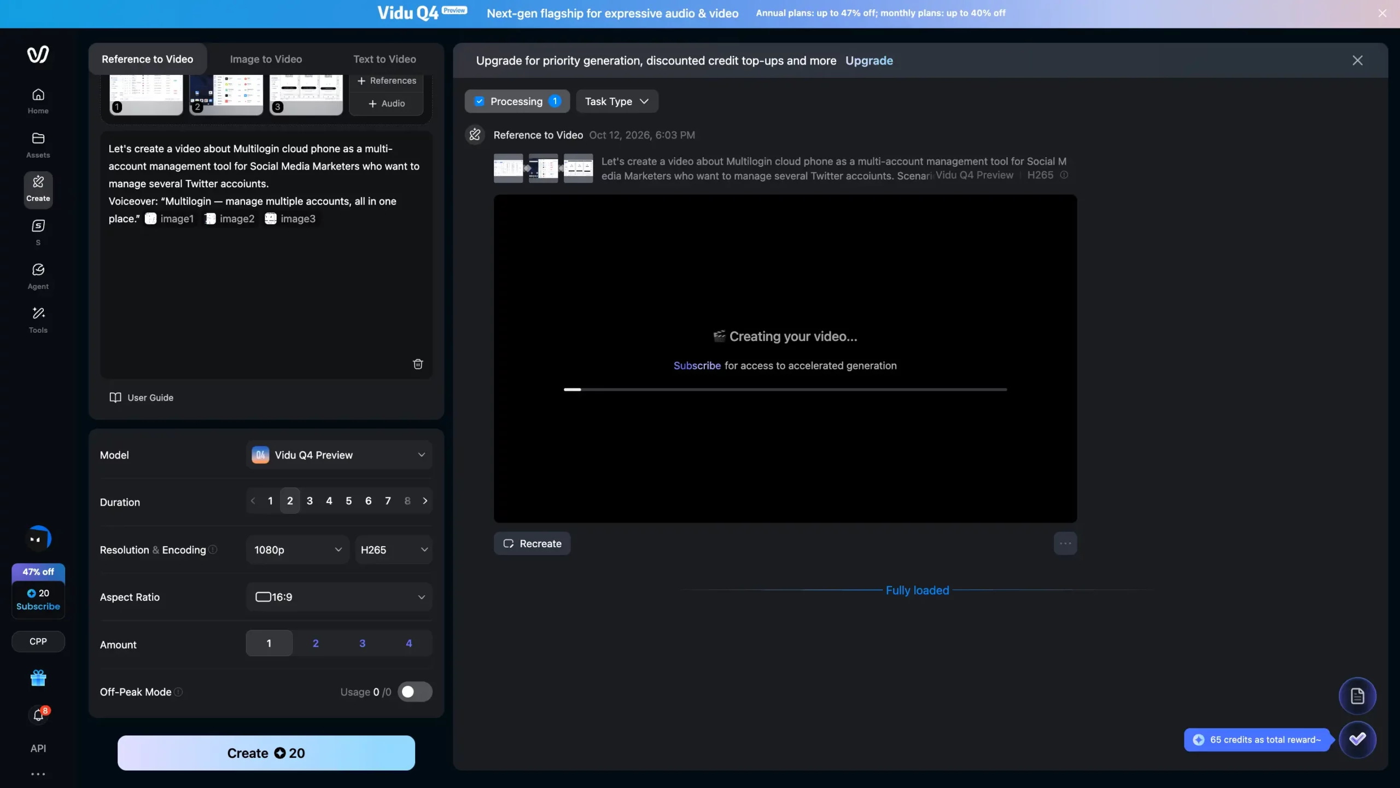The image size is (1400, 788).
Task: Open the three-dot more menu under video
Action: point(1065,543)
